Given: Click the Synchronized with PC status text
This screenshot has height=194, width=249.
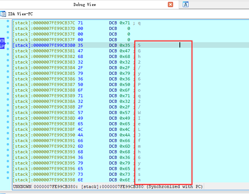Looking at the screenshot, I should (175, 187).
